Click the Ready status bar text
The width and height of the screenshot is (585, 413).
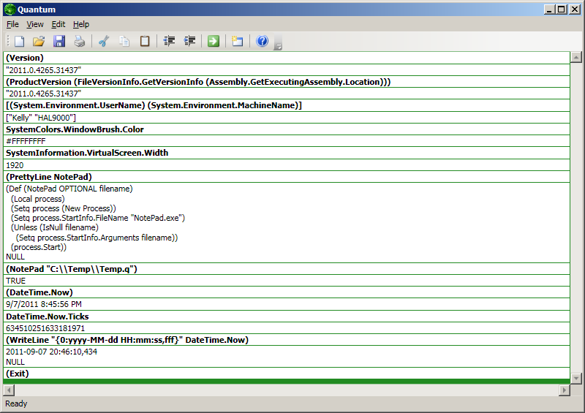(x=16, y=403)
